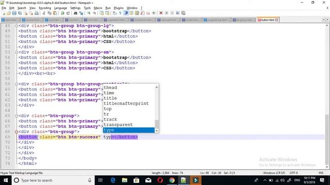Click the Paste toolbar icon
The width and height of the screenshot is (330, 185).
coord(55,13)
